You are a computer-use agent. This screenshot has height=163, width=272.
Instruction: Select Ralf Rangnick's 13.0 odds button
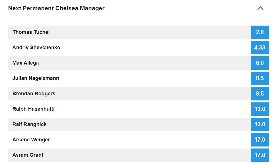click(260, 124)
